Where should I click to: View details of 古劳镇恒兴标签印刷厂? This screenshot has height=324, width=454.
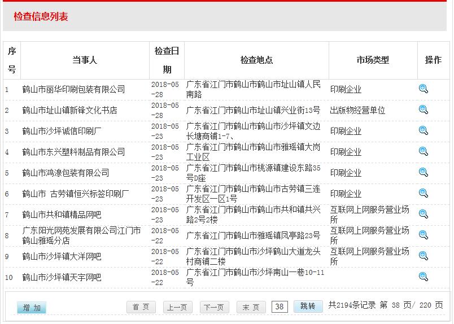[x=423, y=193]
